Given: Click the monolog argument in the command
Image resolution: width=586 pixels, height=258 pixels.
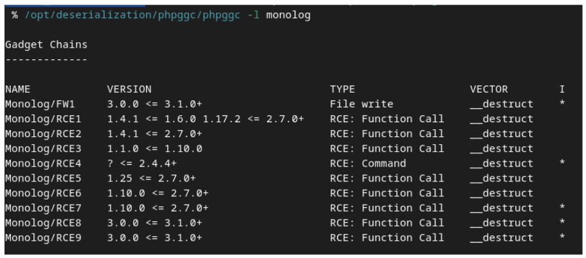Looking at the screenshot, I should pyautogui.click(x=288, y=15).
